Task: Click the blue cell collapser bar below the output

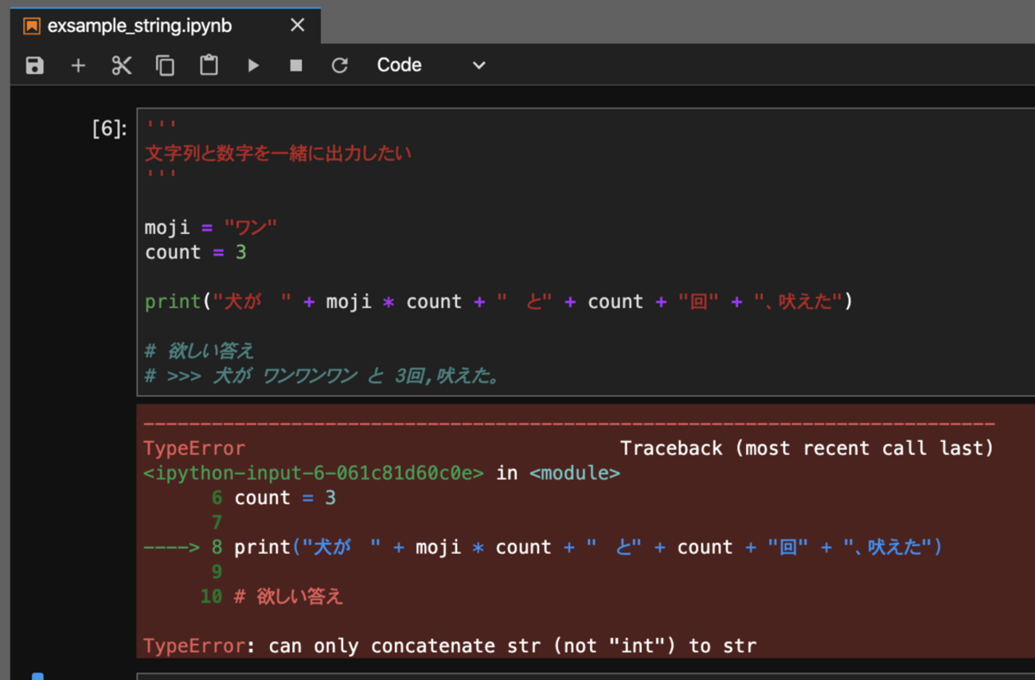Action: (x=37, y=676)
